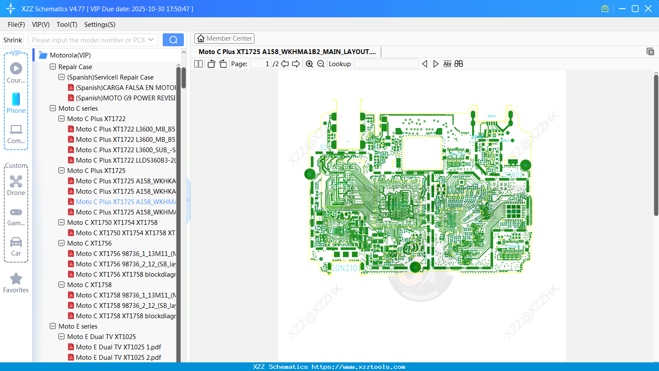Select the Moto C Plus XT1725 MAIN_LAYOUT tab
The height and width of the screenshot is (371, 659).
287,52
